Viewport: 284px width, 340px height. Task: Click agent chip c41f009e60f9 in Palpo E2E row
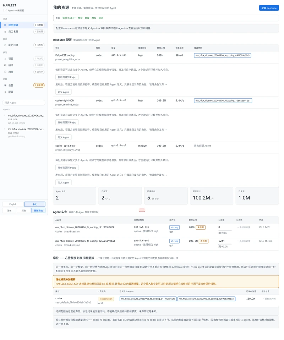[x=222, y=55]
